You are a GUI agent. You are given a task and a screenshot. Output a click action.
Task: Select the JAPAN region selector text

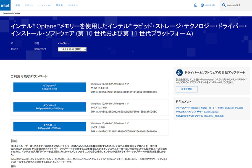tap(210, 5)
